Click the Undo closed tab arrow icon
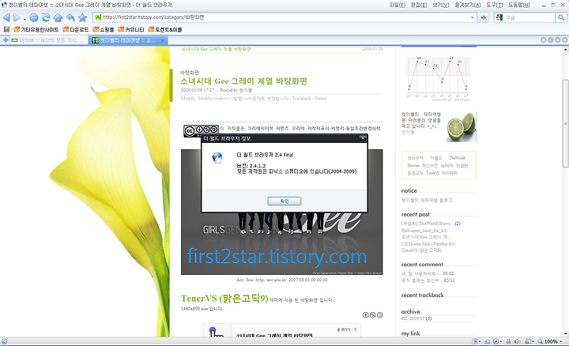This screenshot has height=346, width=569. [70, 17]
